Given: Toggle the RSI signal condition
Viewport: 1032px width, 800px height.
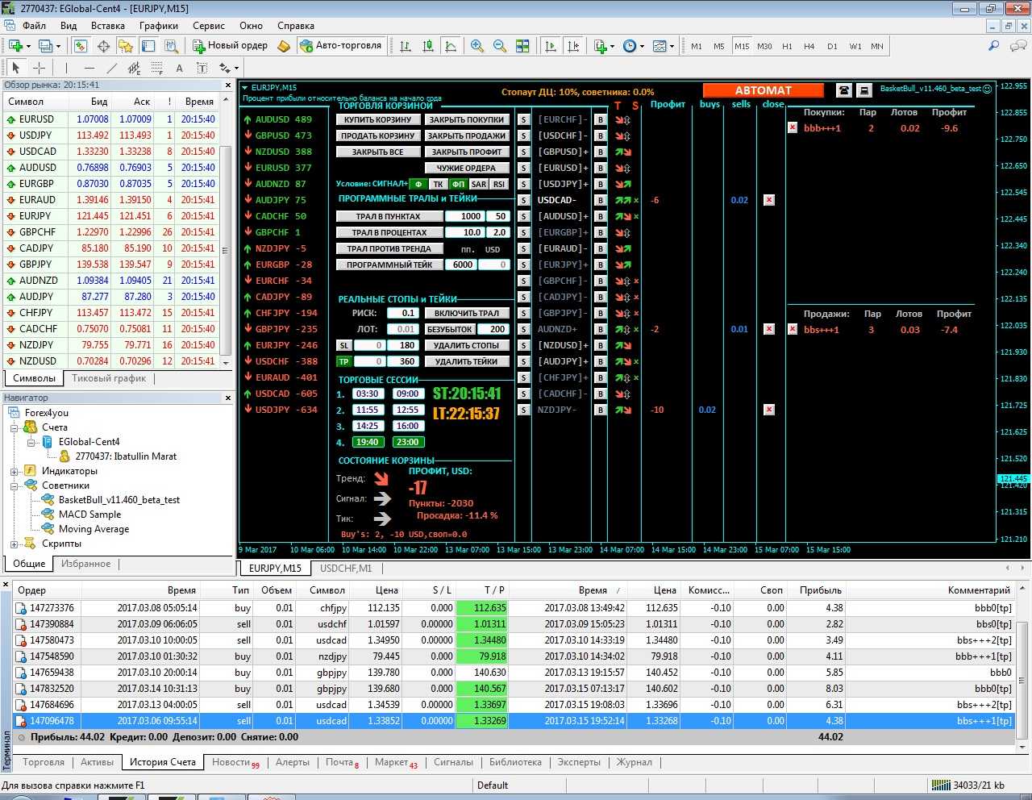Looking at the screenshot, I should pyautogui.click(x=499, y=184).
